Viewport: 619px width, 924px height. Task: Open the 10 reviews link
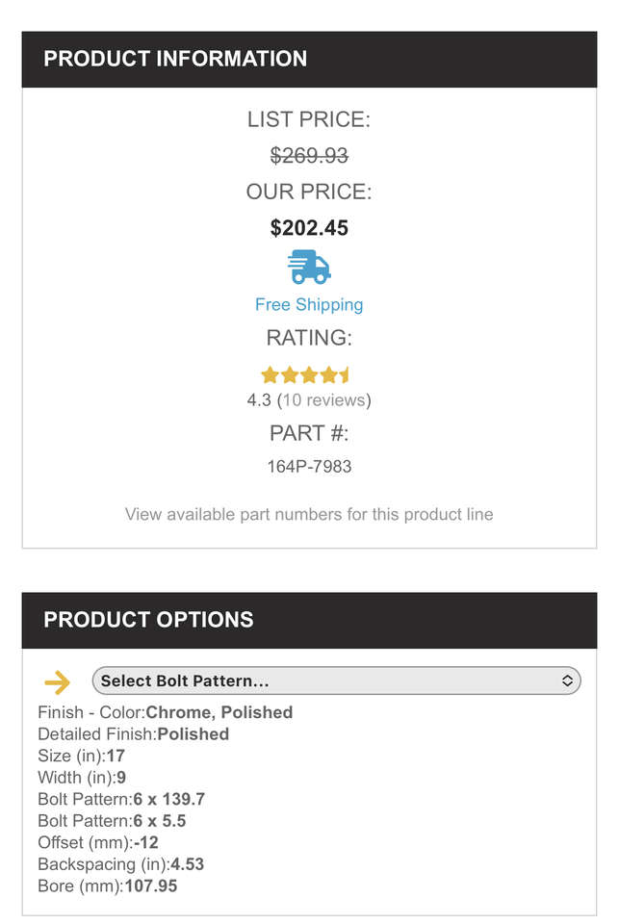(323, 400)
